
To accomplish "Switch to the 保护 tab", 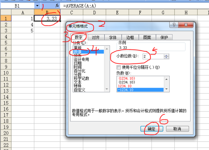I will pyautogui.click(x=164, y=38).
